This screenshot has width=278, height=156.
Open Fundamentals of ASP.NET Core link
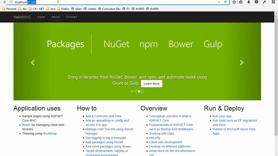tap(172, 127)
